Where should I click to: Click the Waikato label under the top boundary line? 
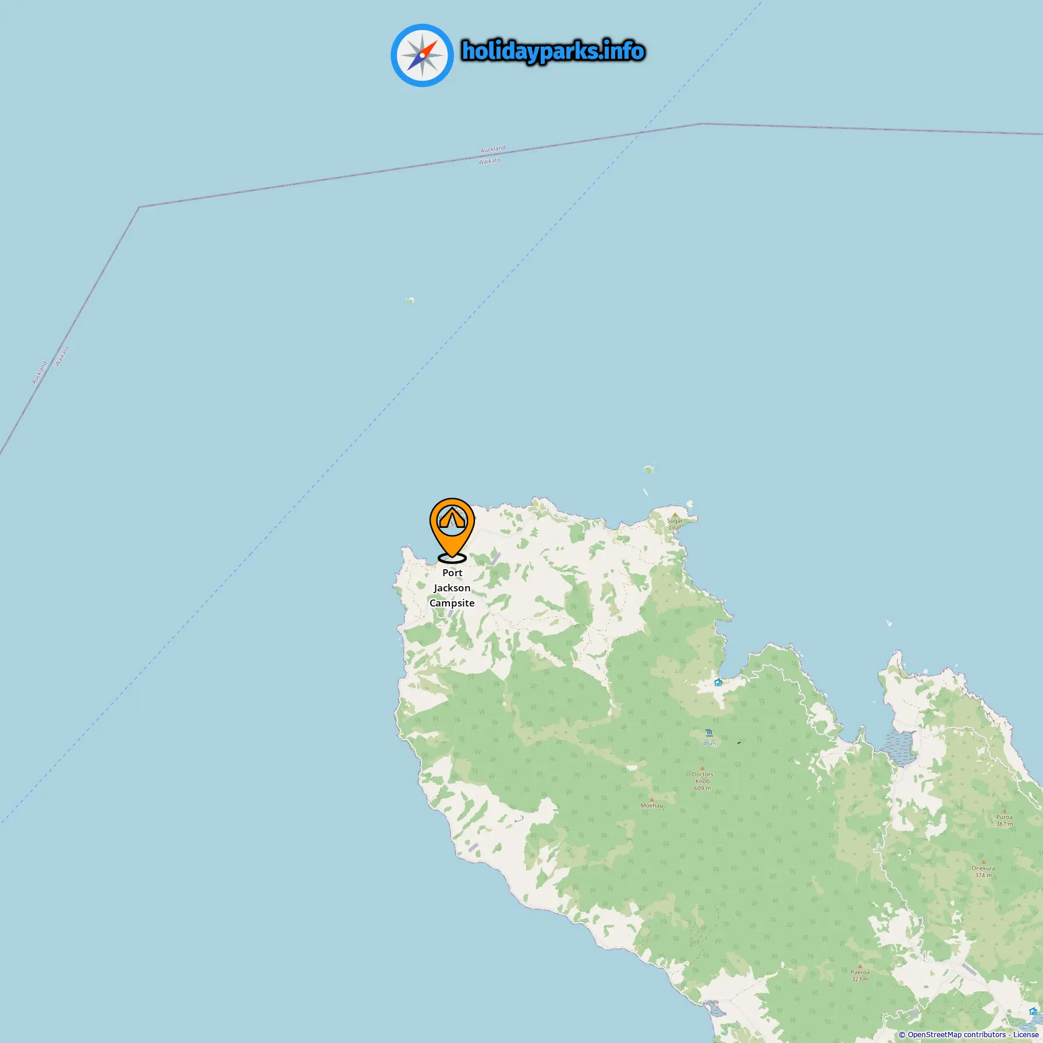(489, 161)
